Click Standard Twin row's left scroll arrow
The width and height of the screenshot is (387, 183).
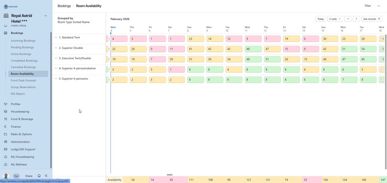click(109, 39)
